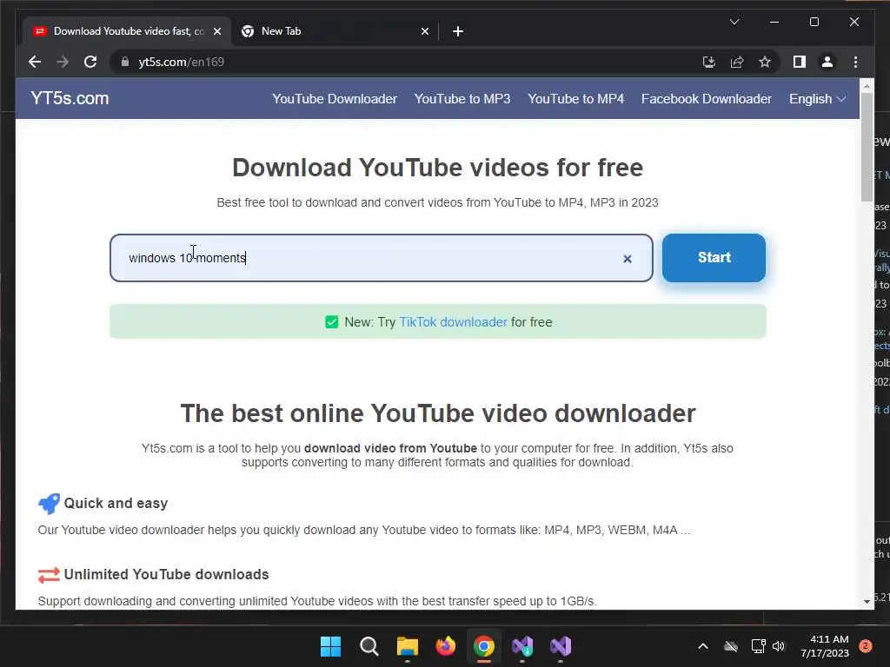Open the Chrome side panel
Screen dimensions: 890x667
(x=800, y=62)
